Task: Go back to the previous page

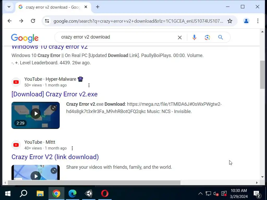Action: [10, 21]
